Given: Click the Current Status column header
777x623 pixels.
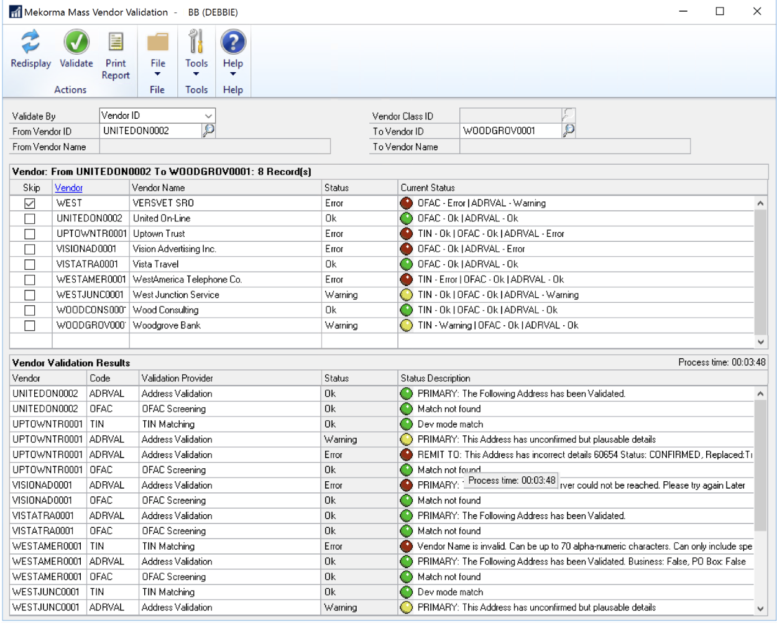Looking at the screenshot, I should pyautogui.click(x=583, y=188).
